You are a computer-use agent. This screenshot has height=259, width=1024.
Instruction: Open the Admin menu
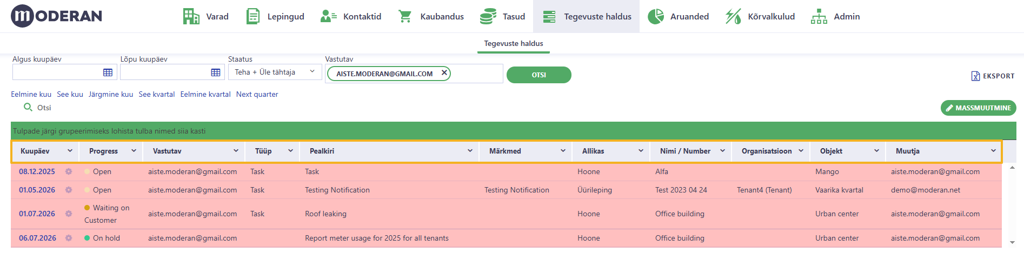(x=835, y=16)
